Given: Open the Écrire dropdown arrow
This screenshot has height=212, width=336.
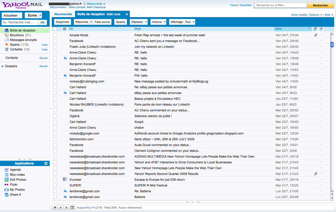Looking at the screenshot, I should coord(40,15).
